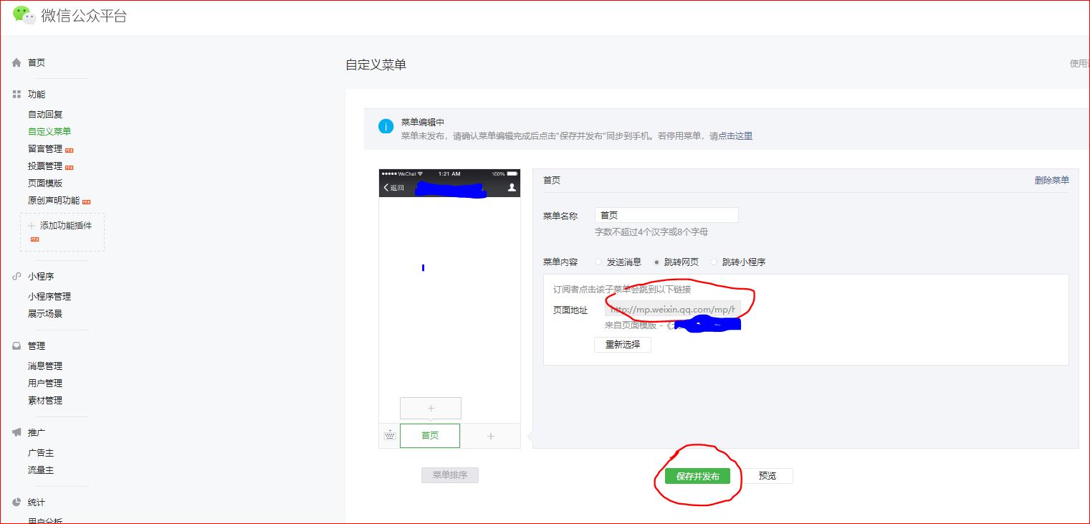Open 自动回复 in the sidebar
The height and width of the screenshot is (524, 1090).
tap(45, 115)
